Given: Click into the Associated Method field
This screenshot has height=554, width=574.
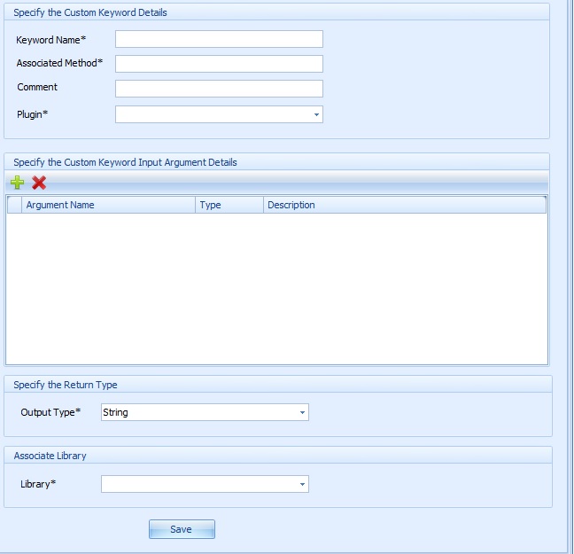Looking at the screenshot, I should pyautogui.click(x=219, y=64).
